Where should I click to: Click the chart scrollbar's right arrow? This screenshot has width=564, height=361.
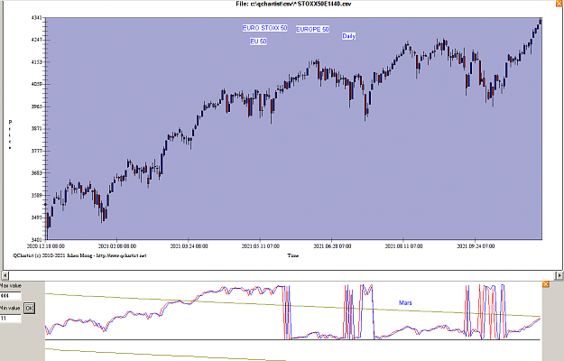[559, 275]
